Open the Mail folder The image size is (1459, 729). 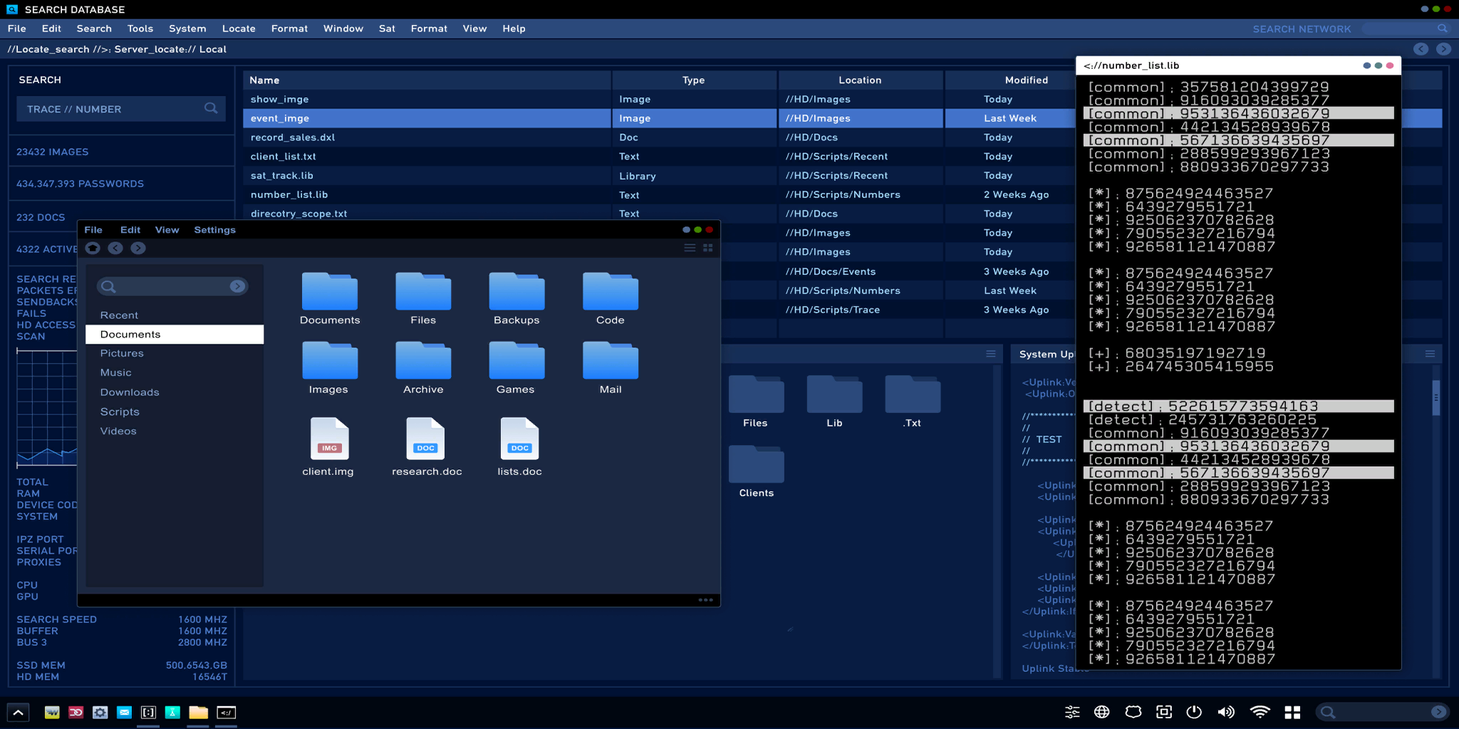(x=611, y=368)
